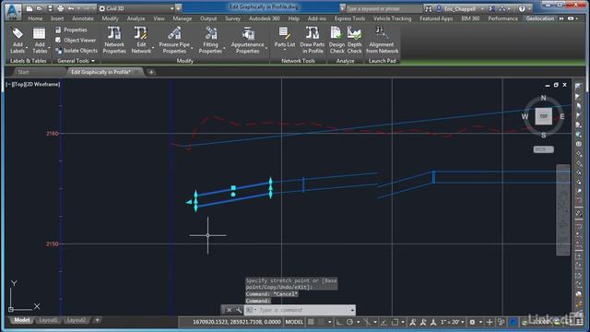Image resolution: width=590 pixels, height=332 pixels.
Task: Open the Home ribbon tab
Action: click(35, 18)
